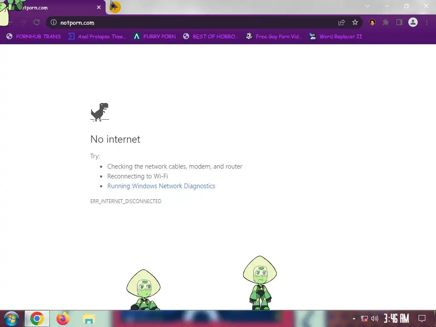
Task: Click Running Windows Network Diagnostics link
Action: 161,186
